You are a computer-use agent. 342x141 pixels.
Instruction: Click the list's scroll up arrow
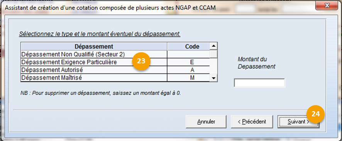[x=213, y=46]
